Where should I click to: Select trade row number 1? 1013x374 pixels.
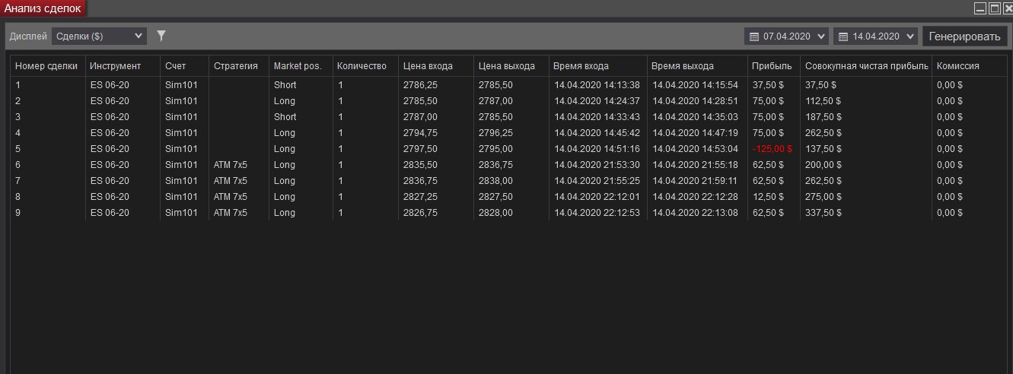pyautogui.click(x=304, y=85)
